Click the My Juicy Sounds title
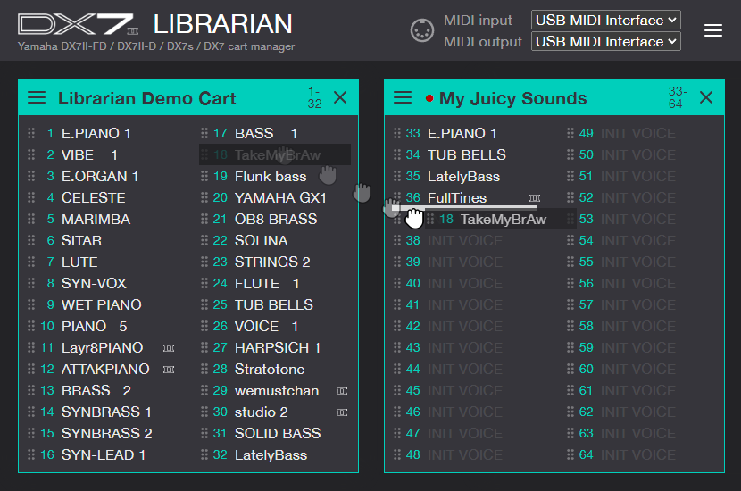This screenshot has width=741, height=491. [512, 98]
